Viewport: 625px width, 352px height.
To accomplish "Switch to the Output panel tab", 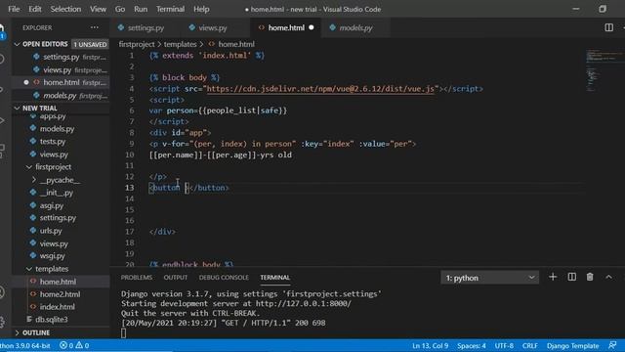I will point(176,278).
